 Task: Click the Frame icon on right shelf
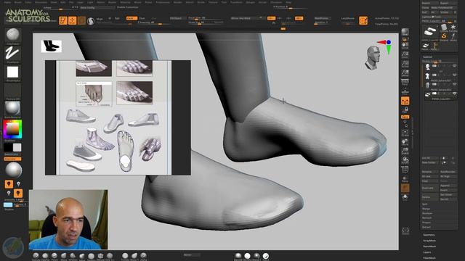click(x=405, y=133)
